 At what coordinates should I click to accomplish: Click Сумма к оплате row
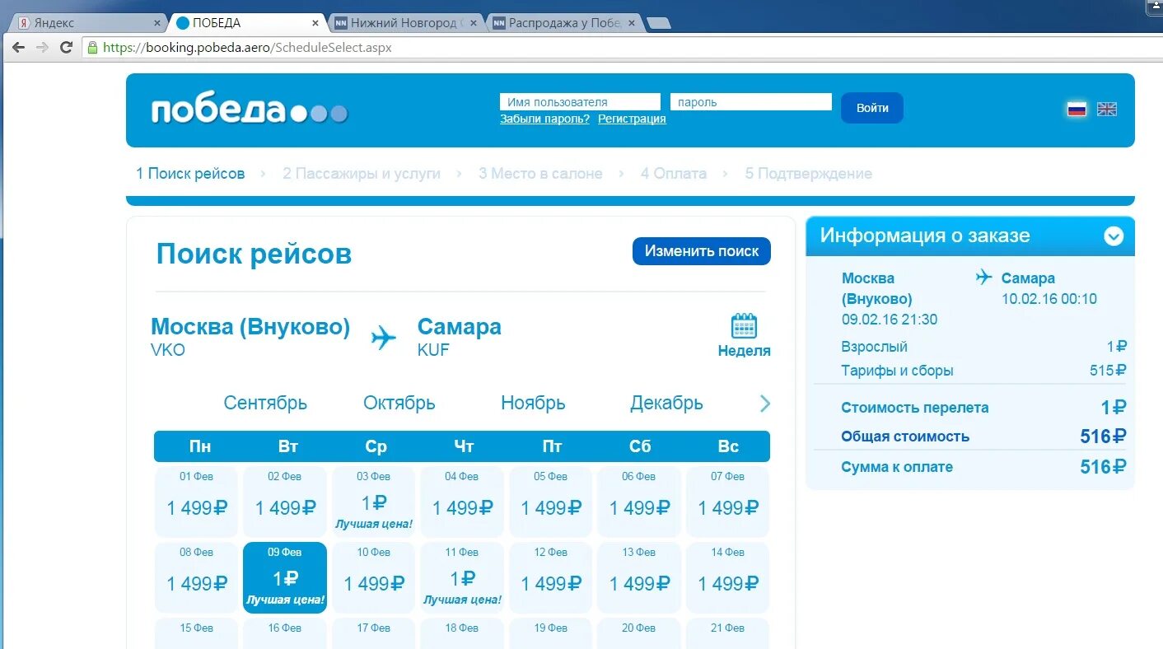[x=983, y=467]
